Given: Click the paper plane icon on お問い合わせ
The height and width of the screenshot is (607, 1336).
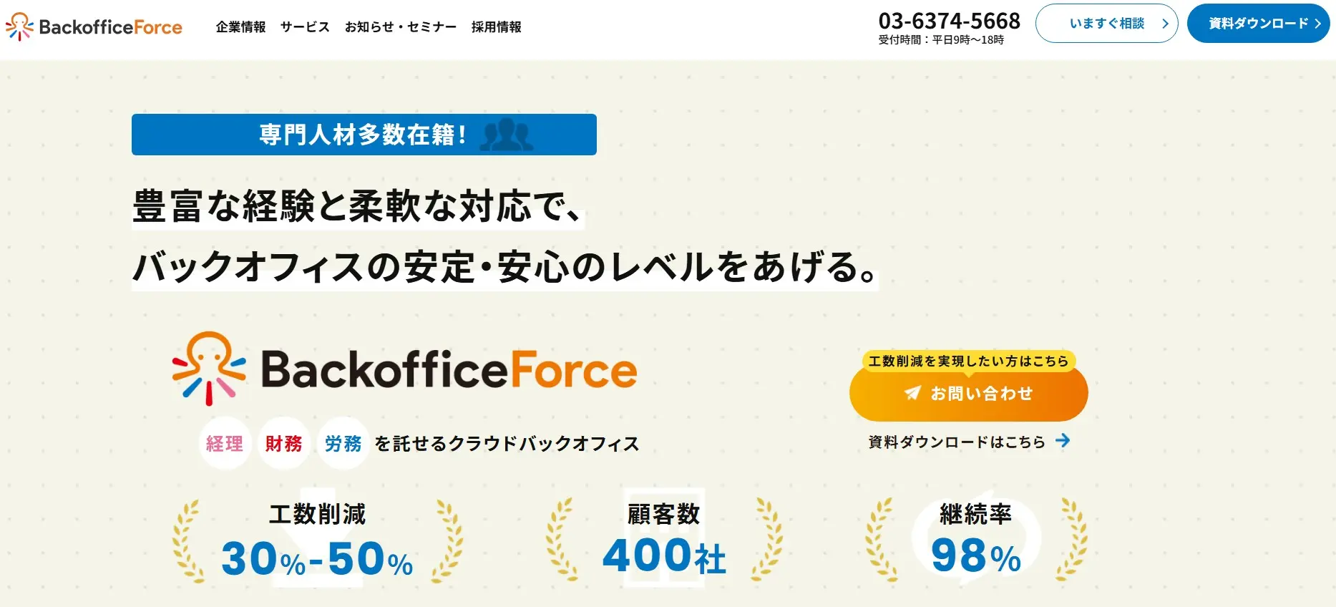Looking at the screenshot, I should tap(912, 393).
